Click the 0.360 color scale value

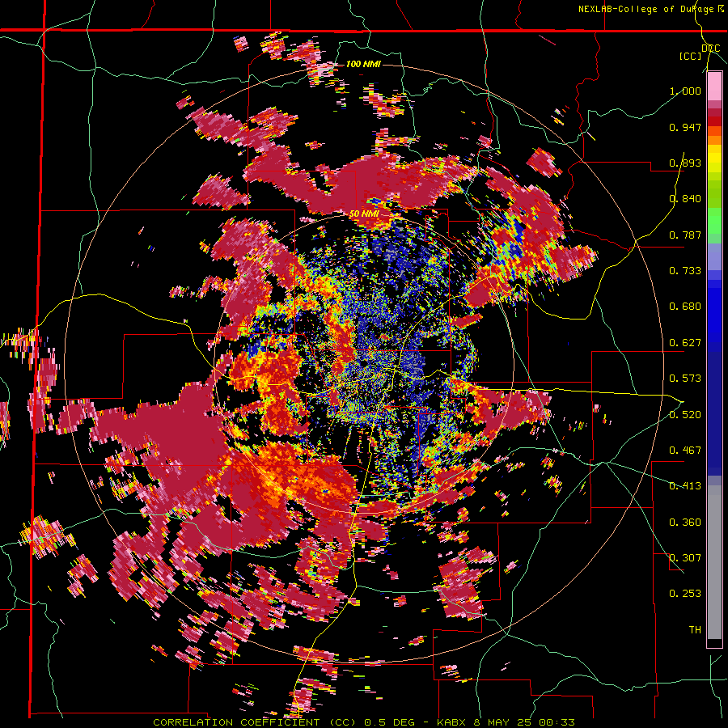tap(685, 523)
